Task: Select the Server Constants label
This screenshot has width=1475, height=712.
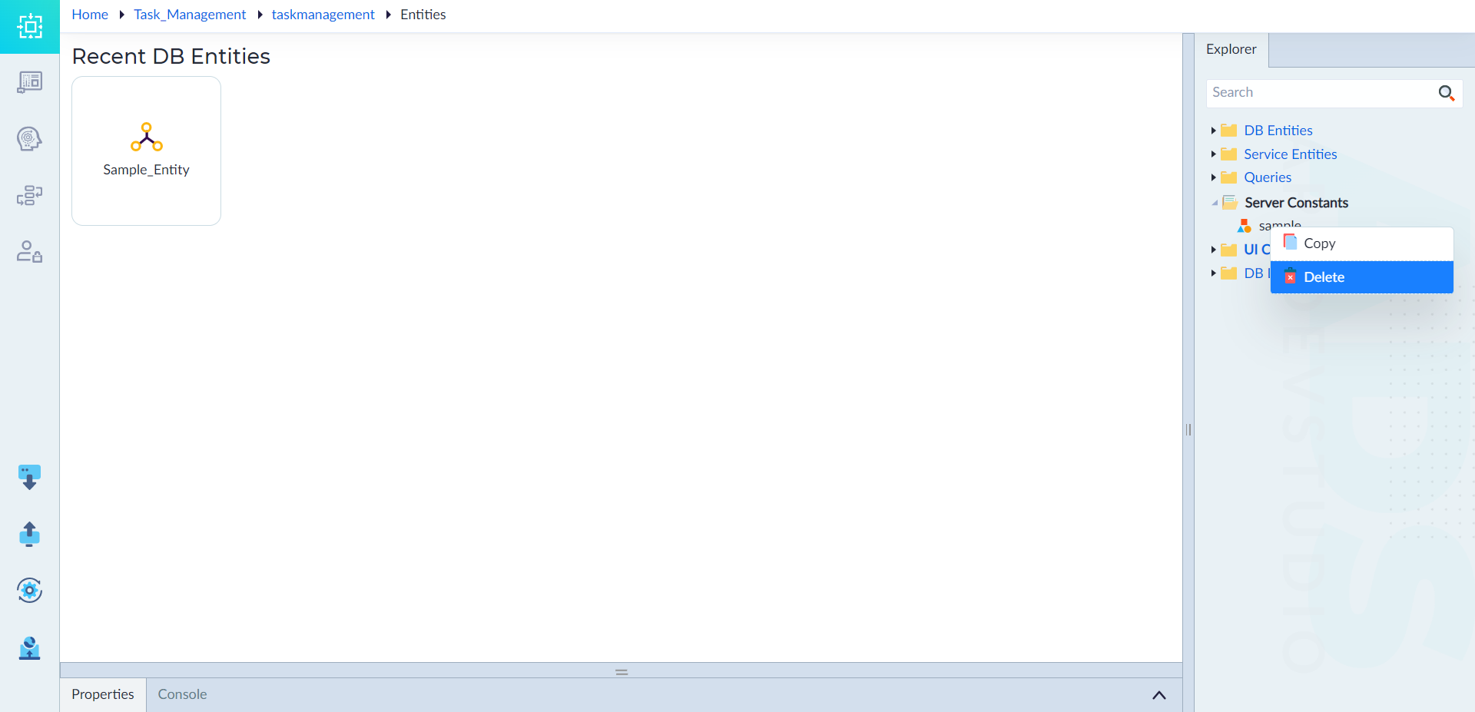Action: point(1296,203)
